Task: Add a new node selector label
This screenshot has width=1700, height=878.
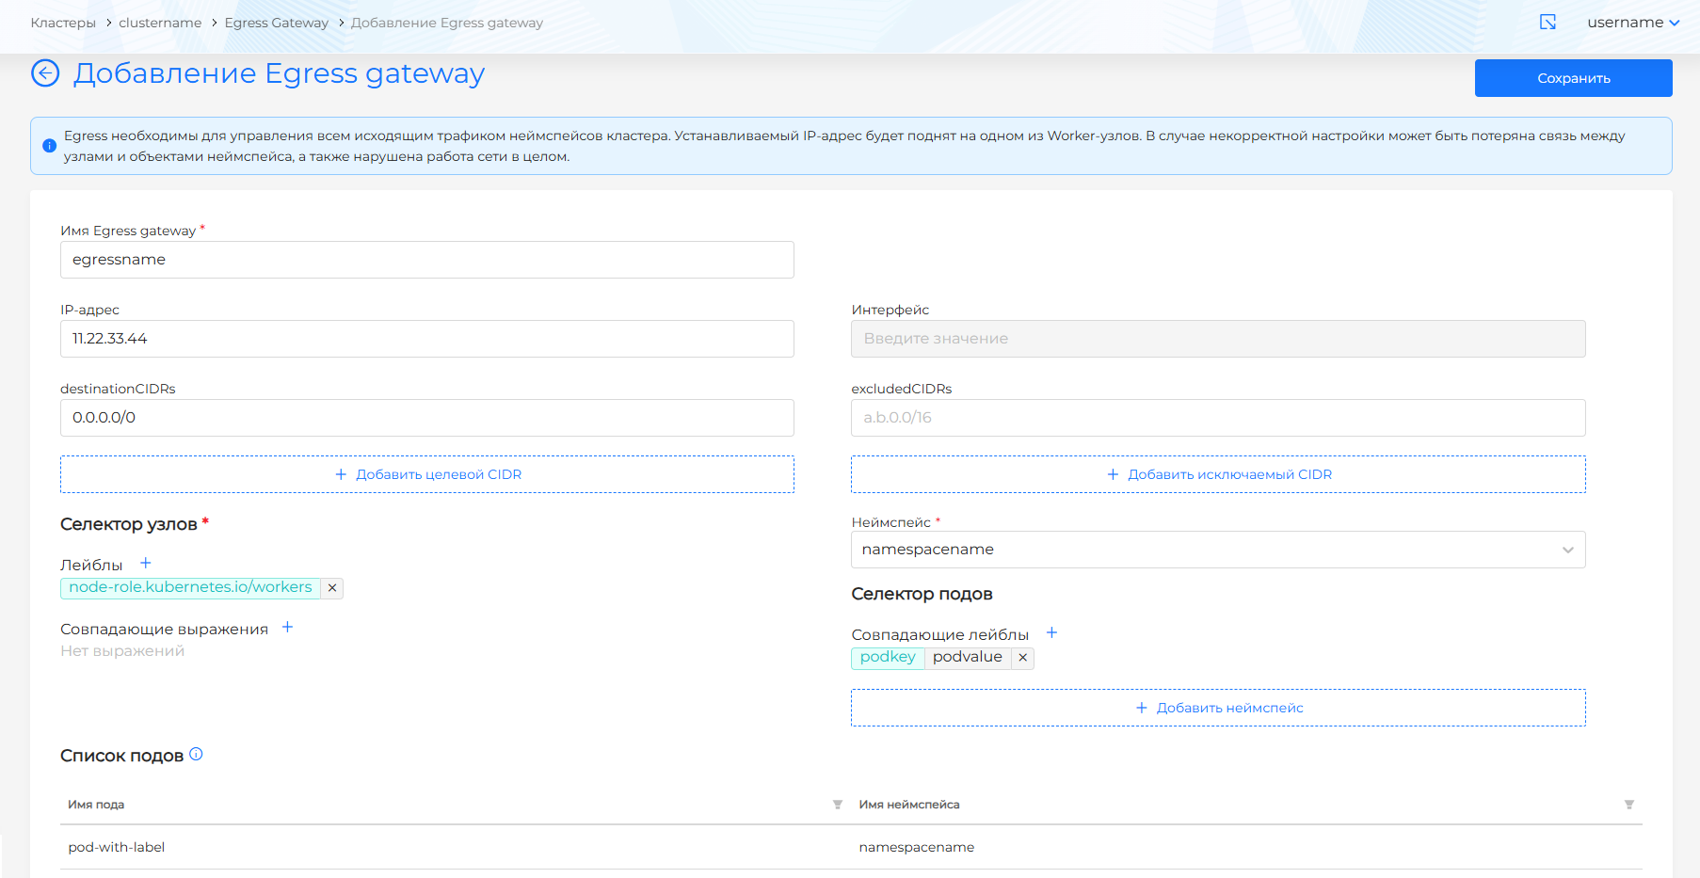Action: click(146, 564)
